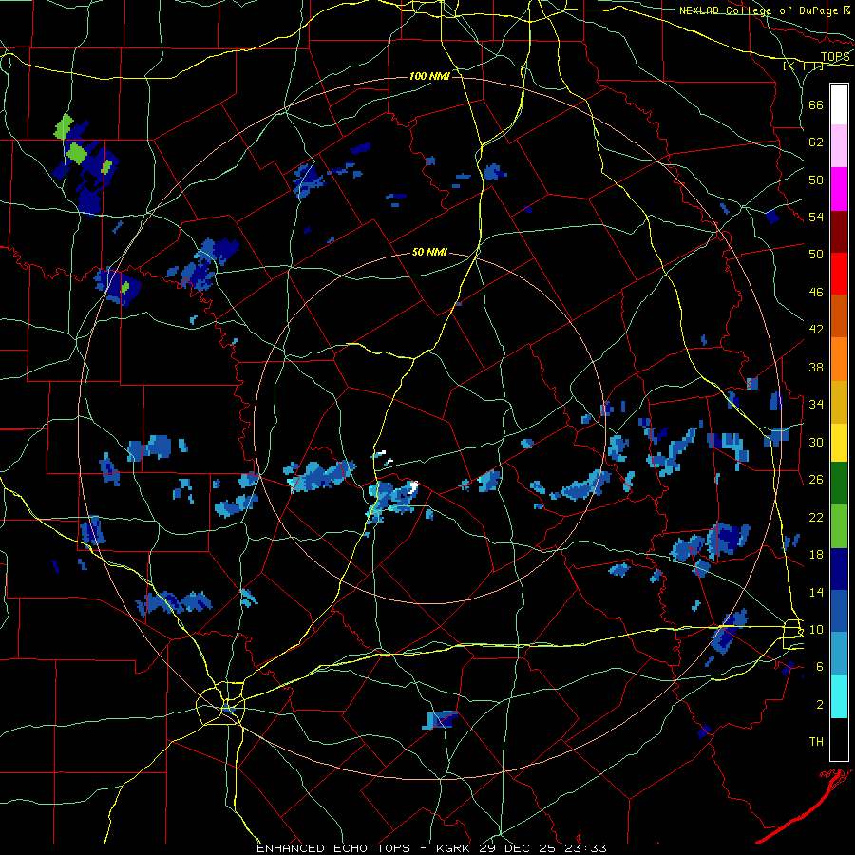Pick the dark red legend swatch
This screenshot has width=855, height=855.
[839, 231]
